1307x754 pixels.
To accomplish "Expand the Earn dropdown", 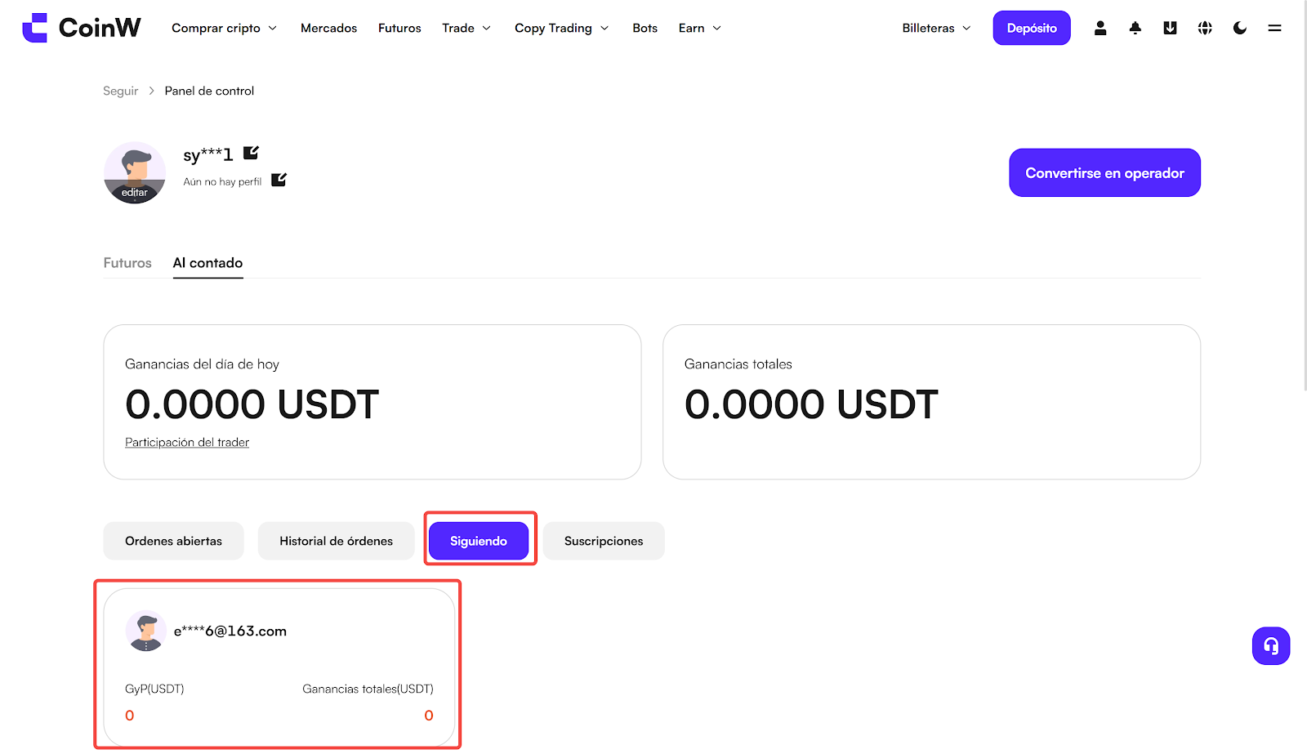I will pos(699,28).
